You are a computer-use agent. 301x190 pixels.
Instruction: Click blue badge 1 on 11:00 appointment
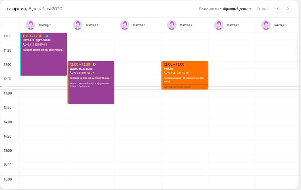click(x=47, y=36)
